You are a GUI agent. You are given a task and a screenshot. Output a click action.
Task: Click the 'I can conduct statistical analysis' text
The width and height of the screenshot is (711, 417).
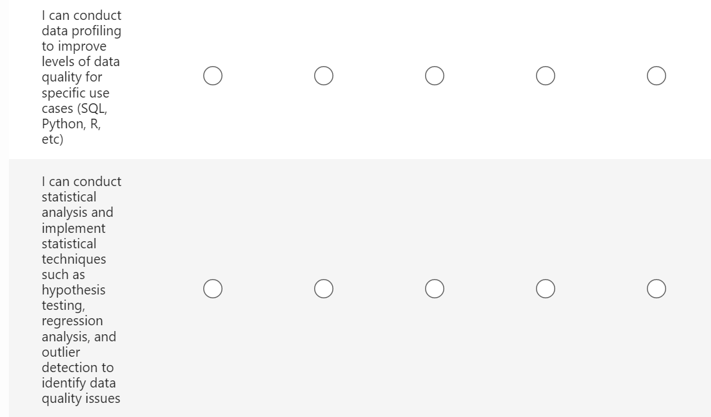pyautogui.click(x=81, y=197)
